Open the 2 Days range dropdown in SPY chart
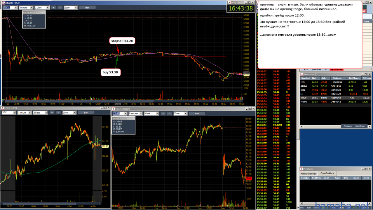Viewport: 373px width, 210px height. point(46,113)
